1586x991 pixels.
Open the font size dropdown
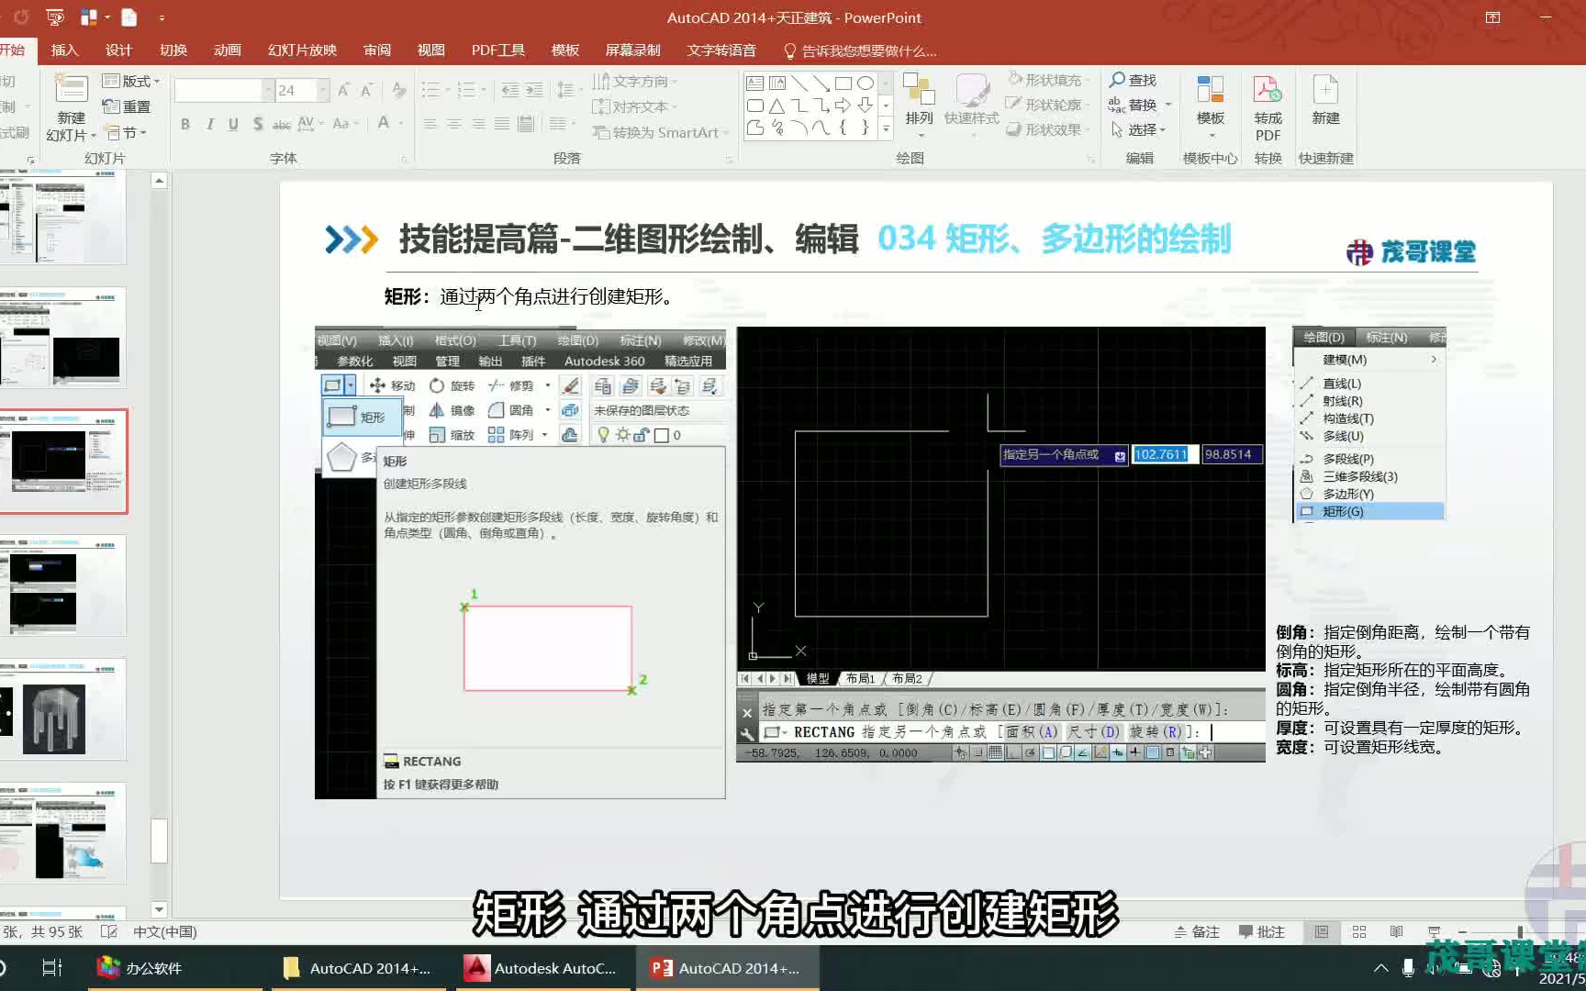click(x=324, y=90)
